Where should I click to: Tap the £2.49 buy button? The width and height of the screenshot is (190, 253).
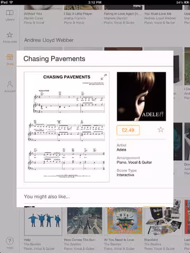pos(128,130)
